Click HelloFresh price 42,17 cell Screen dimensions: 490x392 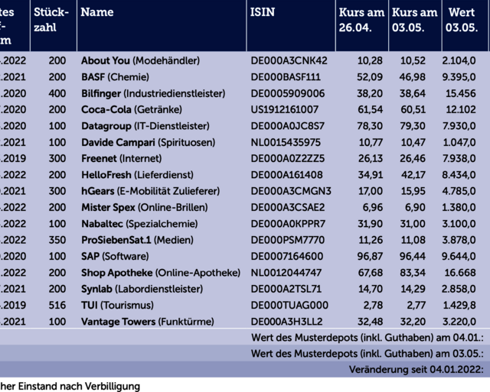click(414, 175)
